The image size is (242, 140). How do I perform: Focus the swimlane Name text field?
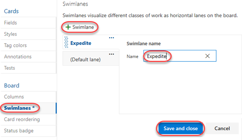point(180,56)
